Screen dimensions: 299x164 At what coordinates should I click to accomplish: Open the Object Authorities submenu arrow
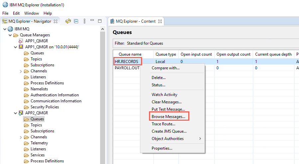pyautogui.click(x=200, y=139)
